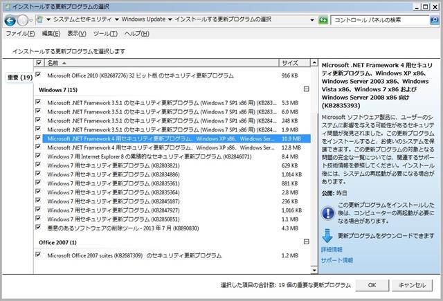This screenshot has width=443, height=301.
Task: Open the 表示(V) menu
Action: (x=77, y=34)
